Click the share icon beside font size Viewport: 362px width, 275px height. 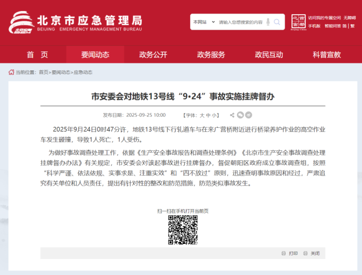tap(232, 115)
